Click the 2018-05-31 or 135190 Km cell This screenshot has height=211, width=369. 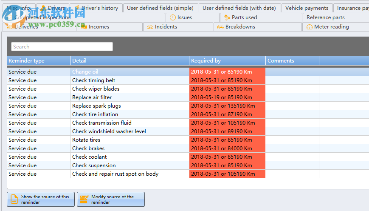click(x=227, y=105)
